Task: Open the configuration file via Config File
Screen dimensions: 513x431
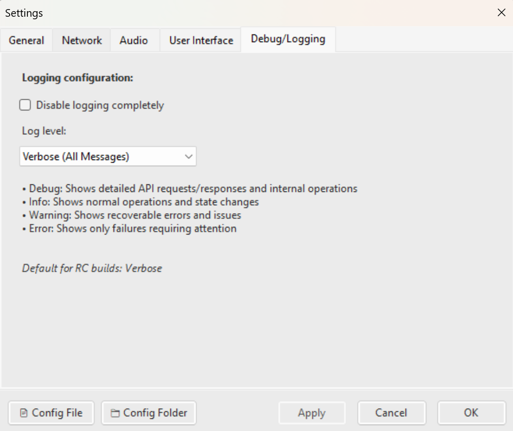Action: coord(51,413)
